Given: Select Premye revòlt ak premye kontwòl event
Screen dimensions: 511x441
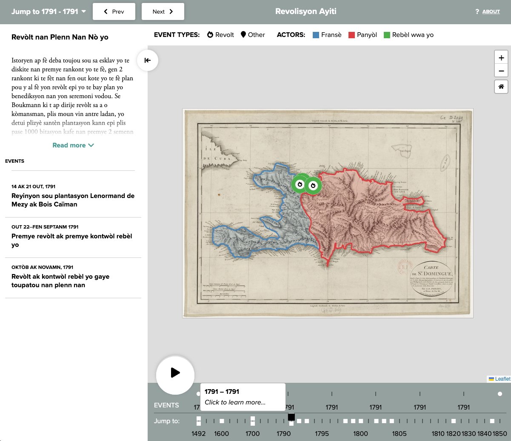Looking at the screenshot, I should (72, 240).
